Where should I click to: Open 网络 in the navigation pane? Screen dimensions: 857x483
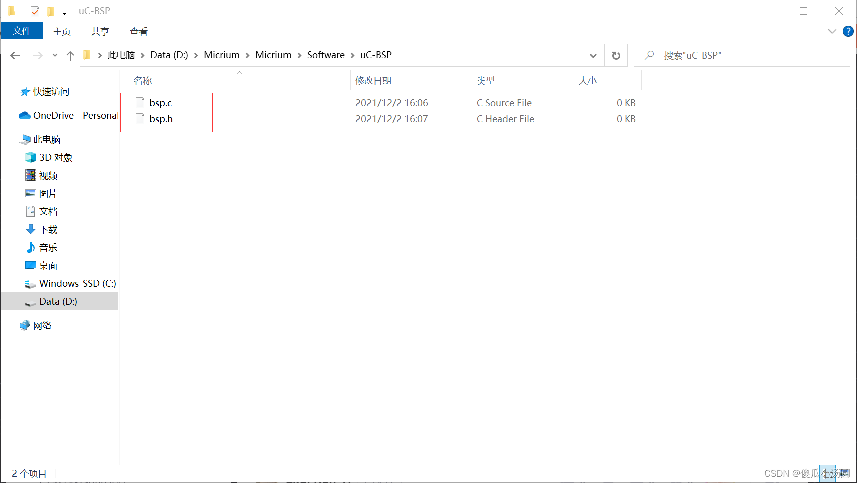(x=42, y=325)
